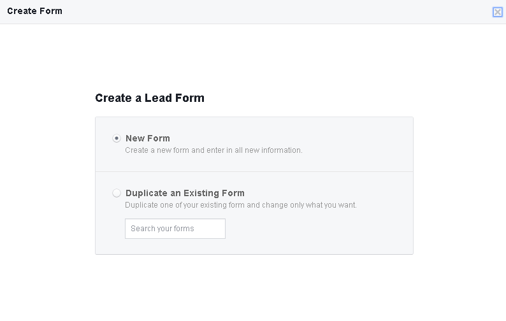Click the Search your forms field
506x321 pixels.
175,229
